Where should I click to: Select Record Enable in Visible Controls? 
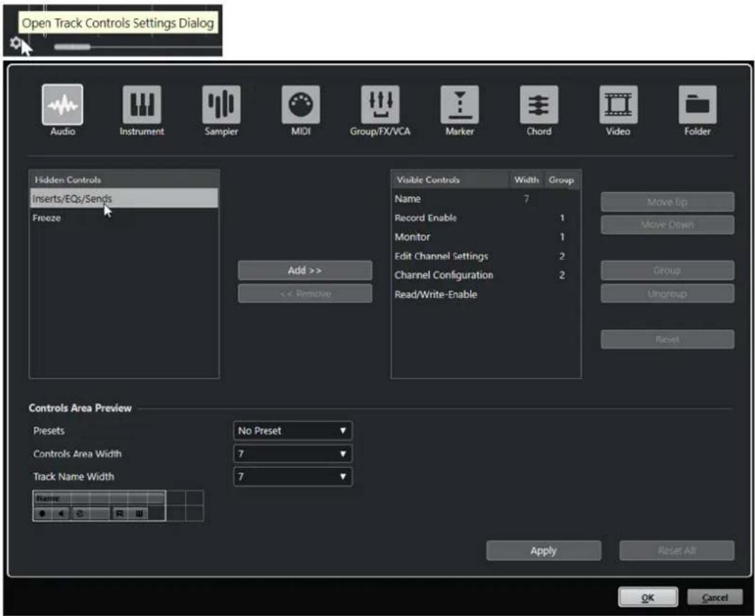pos(486,218)
